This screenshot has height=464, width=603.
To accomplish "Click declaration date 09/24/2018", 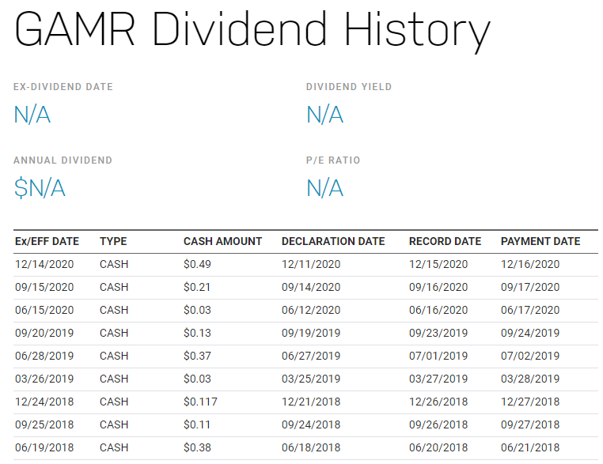I will point(311,424).
